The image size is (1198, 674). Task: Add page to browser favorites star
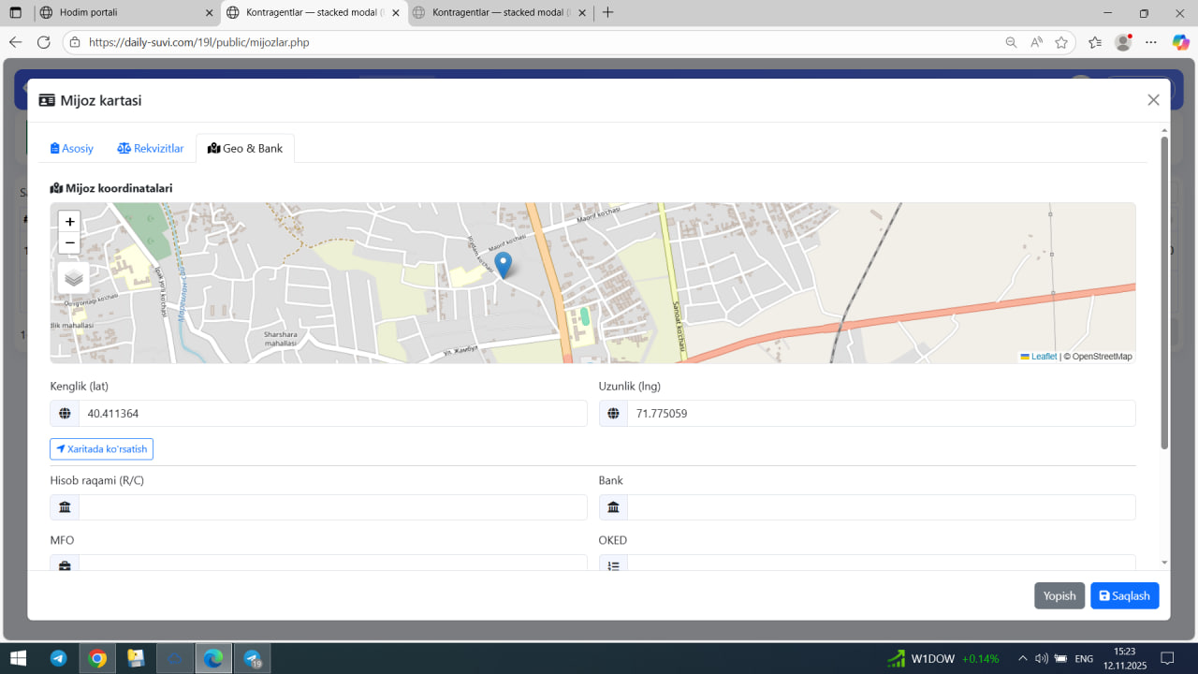click(1061, 42)
